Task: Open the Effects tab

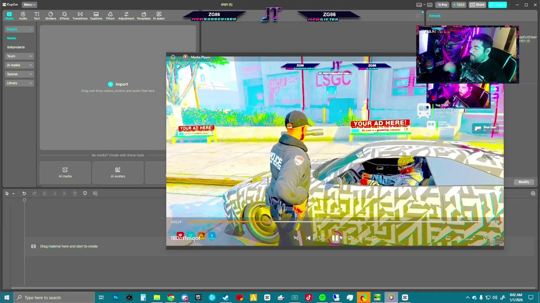Action: coord(64,16)
